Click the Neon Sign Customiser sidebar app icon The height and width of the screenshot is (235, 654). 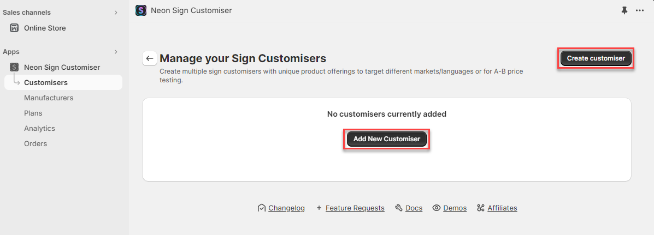14,67
